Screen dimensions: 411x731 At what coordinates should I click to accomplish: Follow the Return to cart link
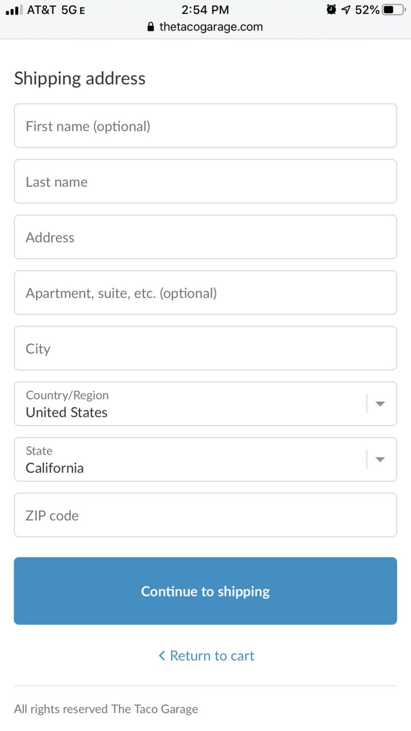coord(207,656)
